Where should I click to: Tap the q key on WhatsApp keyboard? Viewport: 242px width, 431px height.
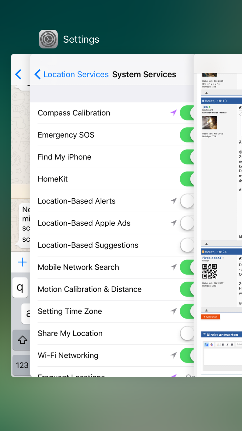coord(20,287)
